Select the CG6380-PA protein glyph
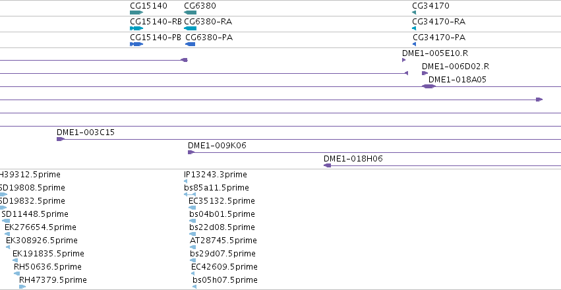 [x=191, y=44]
